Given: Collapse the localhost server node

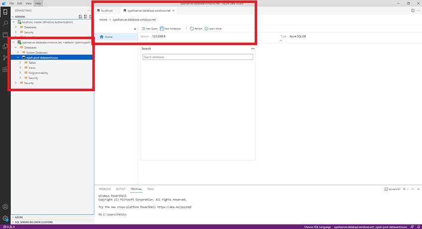Looking at the screenshot, I should pos(14,22).
